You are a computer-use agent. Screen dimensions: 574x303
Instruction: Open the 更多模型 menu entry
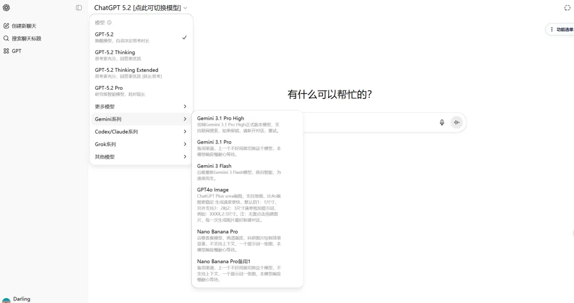(141, 106)
